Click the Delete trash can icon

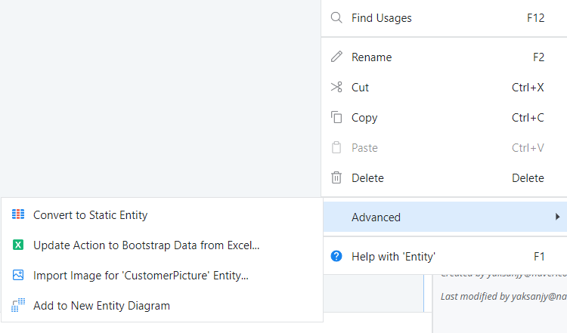[x=336, y=178]
